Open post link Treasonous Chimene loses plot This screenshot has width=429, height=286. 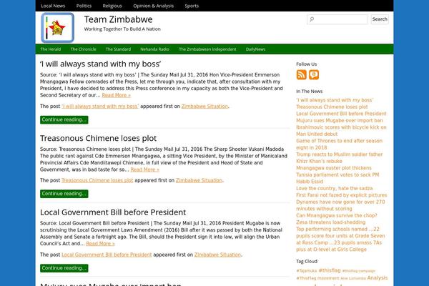click(x=97, y=180)
